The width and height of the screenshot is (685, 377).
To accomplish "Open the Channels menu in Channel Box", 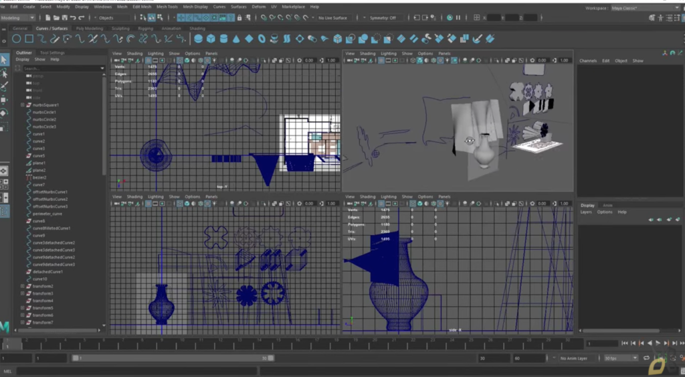I will coord(588,61).
